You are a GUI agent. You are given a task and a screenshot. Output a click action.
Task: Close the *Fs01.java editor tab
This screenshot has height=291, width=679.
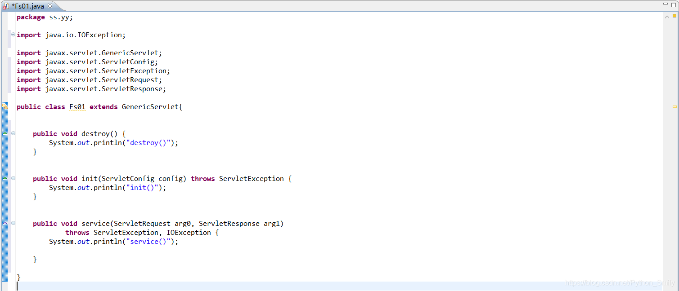pyautogui.click(x=50, y=6)
